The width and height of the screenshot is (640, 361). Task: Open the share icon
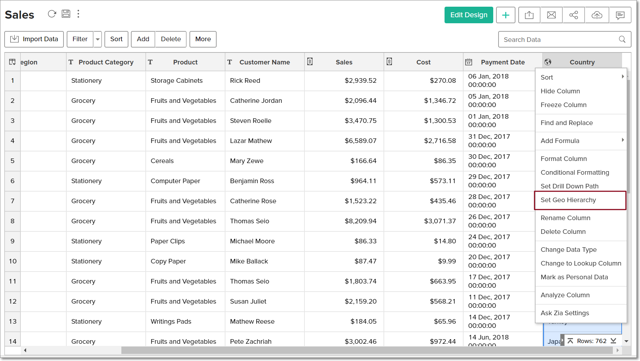tap(574, 15)
